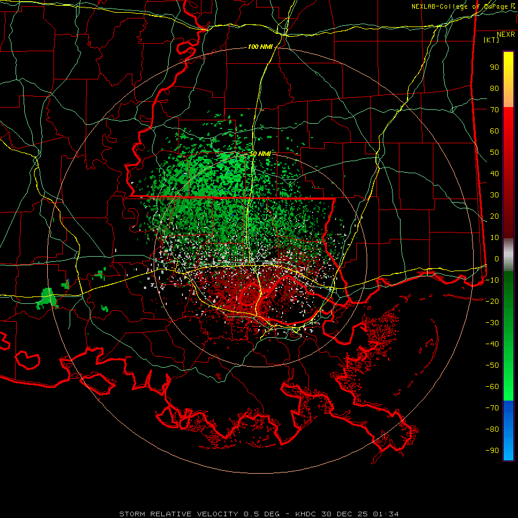Click the -70 value on the velocity scale
The width and height of the screenshot is (518, 518).
(492, 408)
